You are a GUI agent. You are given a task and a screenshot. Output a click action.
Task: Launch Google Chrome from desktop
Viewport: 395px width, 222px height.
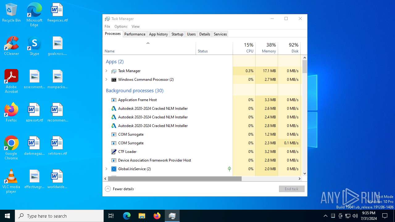11,148
